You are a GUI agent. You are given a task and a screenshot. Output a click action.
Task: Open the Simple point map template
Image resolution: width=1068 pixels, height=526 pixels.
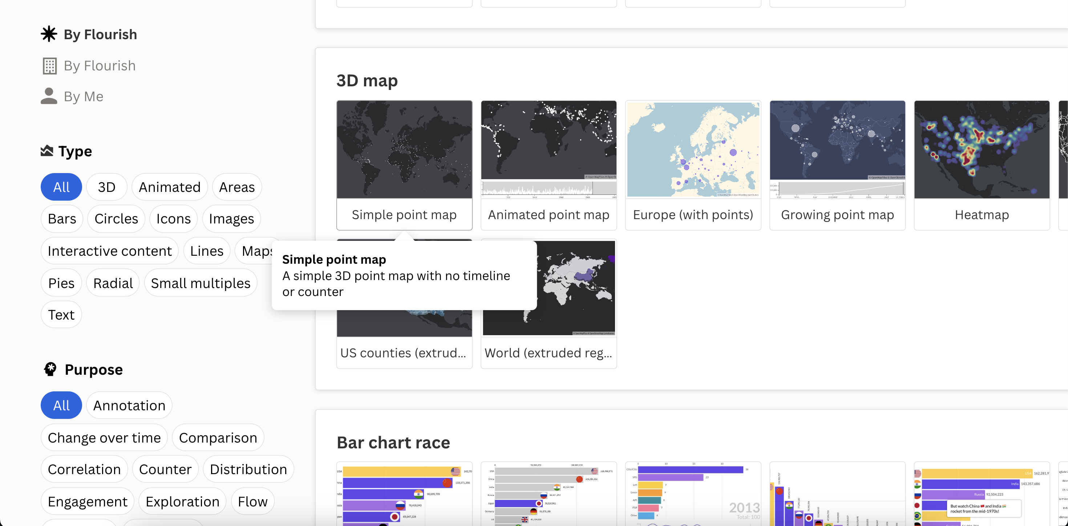point(404,165)
